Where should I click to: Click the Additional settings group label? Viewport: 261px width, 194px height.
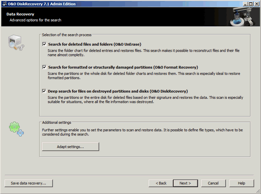[56, 122]
